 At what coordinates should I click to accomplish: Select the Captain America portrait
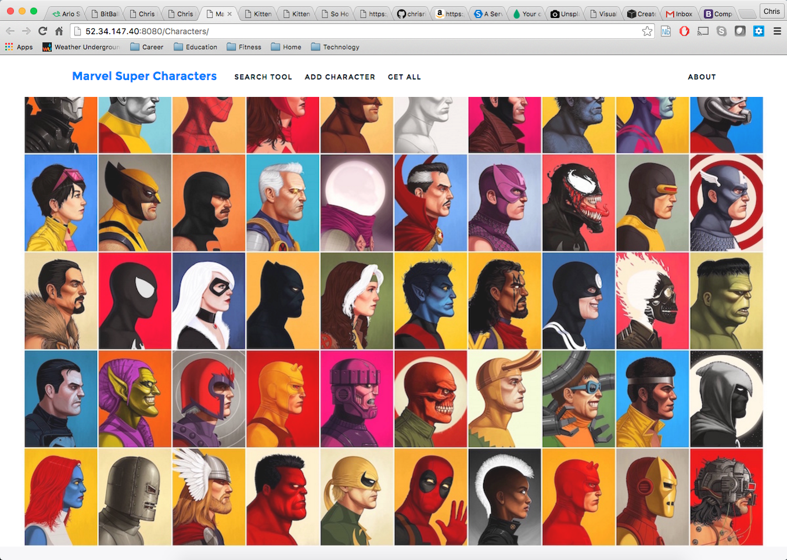727,203
